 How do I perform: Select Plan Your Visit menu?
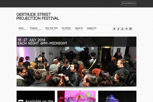52,29
